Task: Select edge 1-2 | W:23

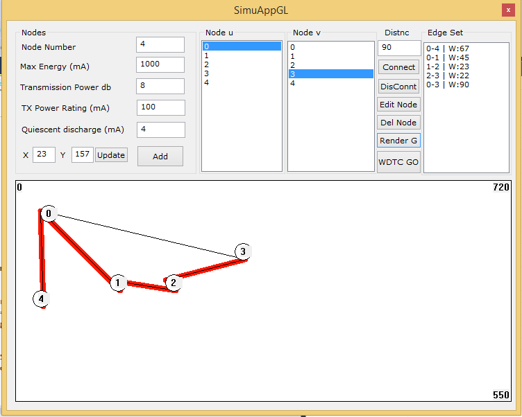Action: pos(448,66)
